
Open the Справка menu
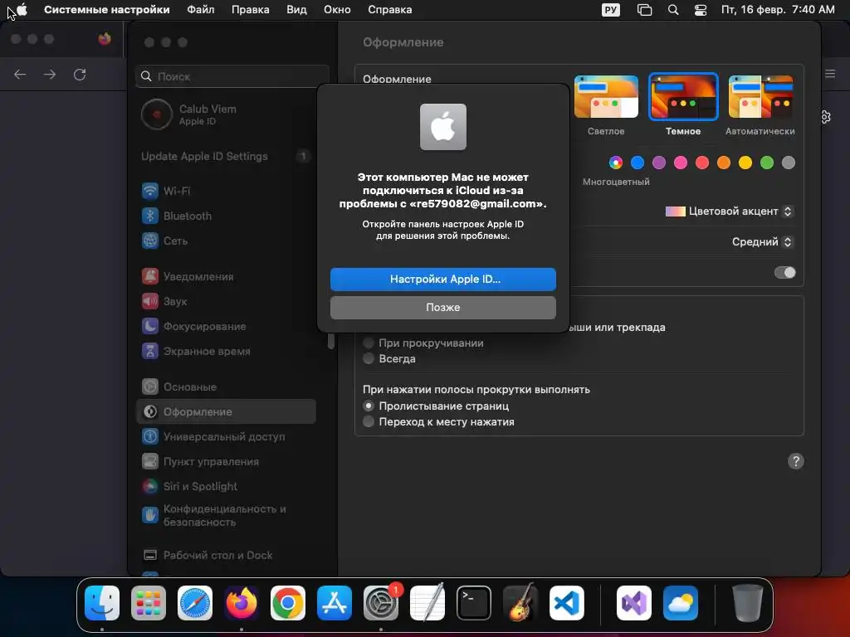click(390, 10)
